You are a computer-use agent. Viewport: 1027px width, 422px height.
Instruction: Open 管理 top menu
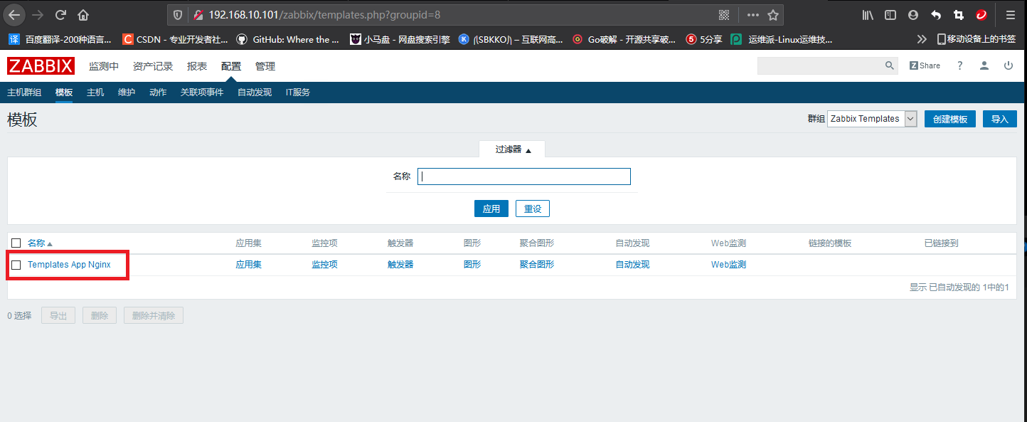pyautogui.click(x=265, y=66)
